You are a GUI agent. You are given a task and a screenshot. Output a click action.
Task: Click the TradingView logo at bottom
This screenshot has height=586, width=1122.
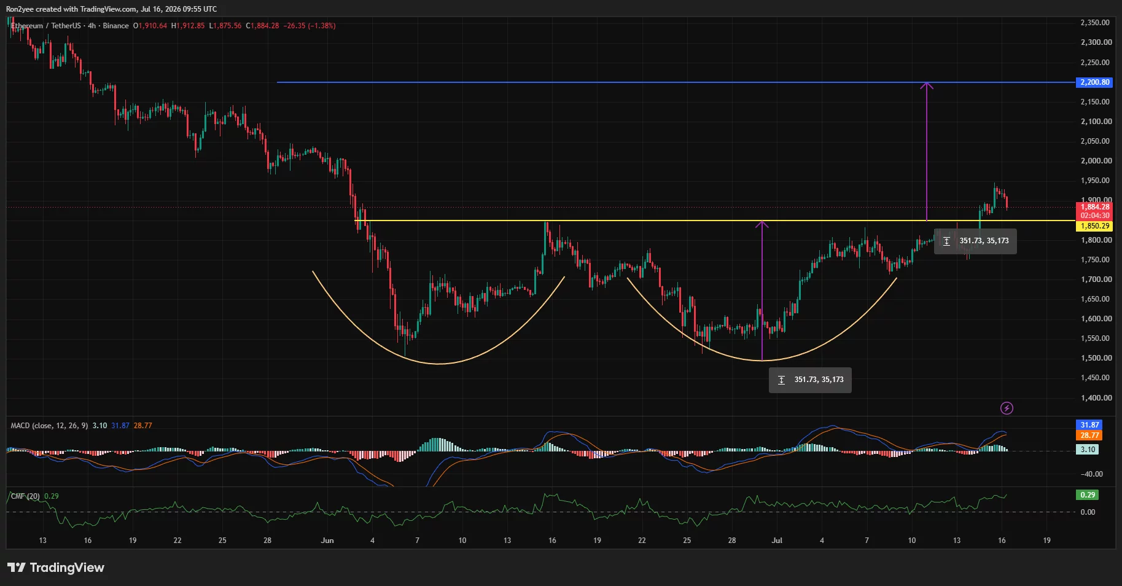56,568
